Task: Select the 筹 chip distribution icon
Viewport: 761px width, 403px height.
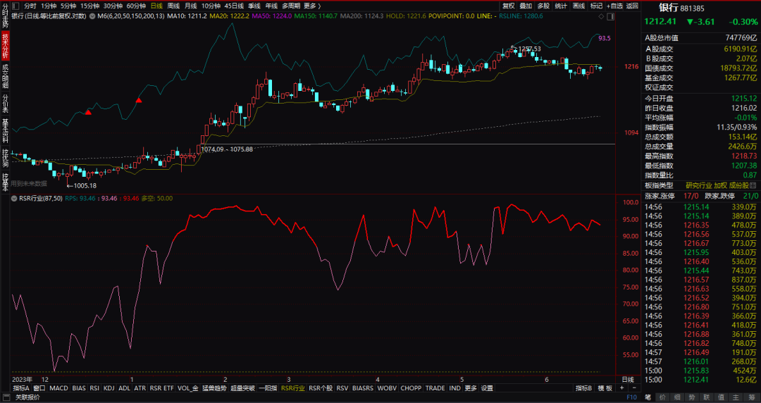Action: coord(751,397)
